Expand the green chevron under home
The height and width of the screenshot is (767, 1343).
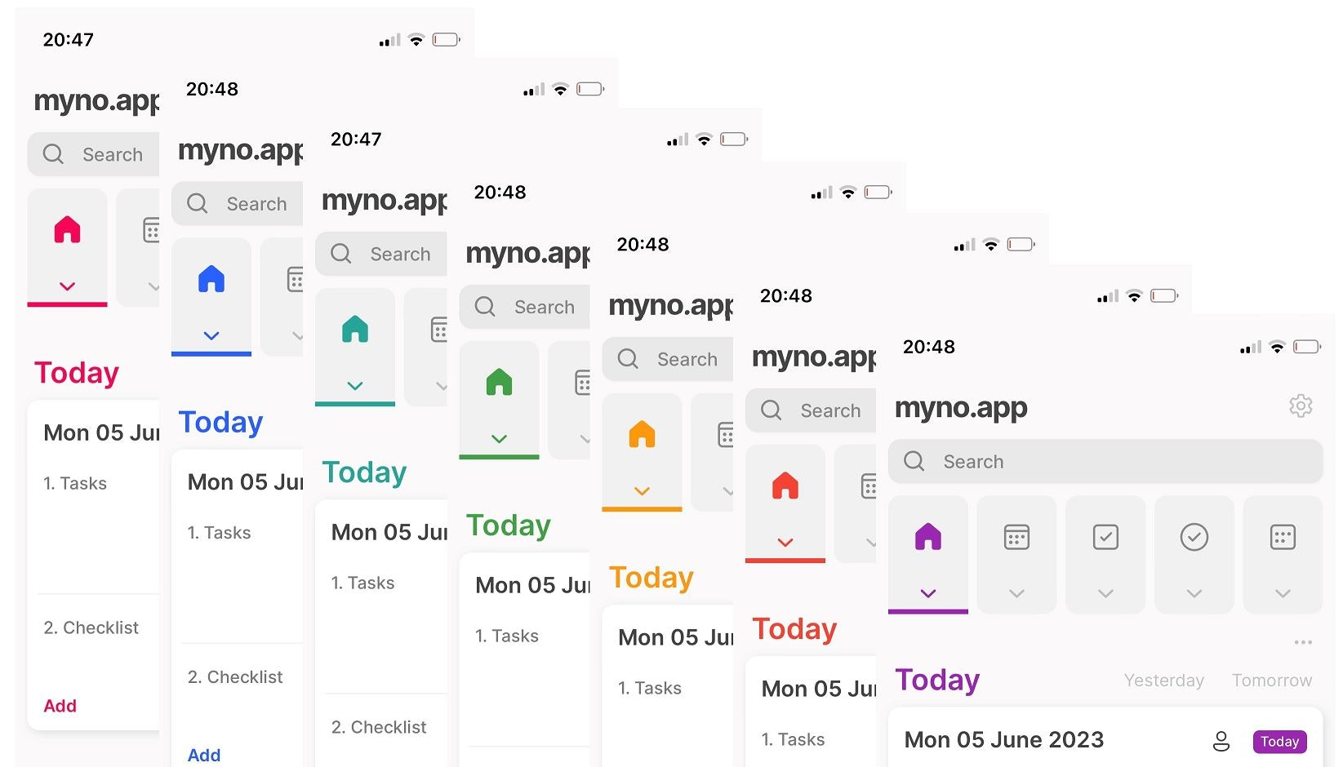pos(499,438)
